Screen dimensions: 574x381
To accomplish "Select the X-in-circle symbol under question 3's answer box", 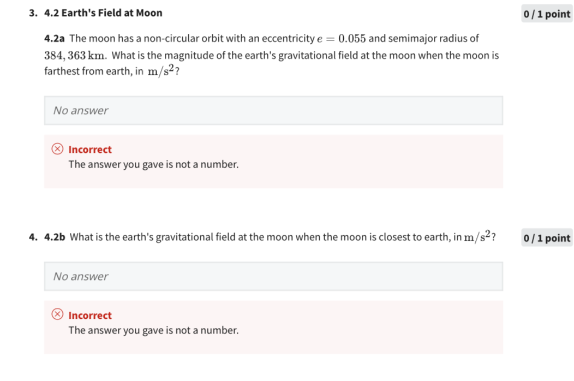I will [57, 149].
